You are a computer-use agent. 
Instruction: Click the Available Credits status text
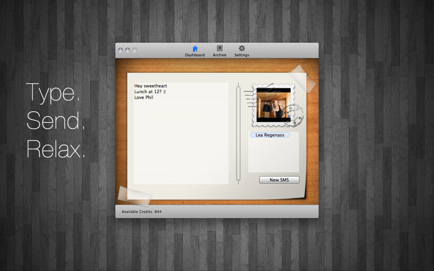tap(142, 211)
